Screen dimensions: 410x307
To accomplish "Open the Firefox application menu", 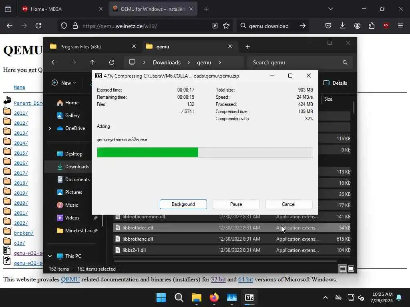I will [x=400, y=26].
